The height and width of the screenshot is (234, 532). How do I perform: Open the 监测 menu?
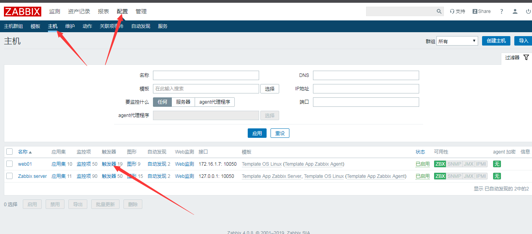click(55, 11)
